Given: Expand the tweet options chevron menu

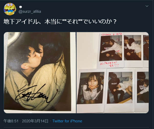Looking at the screenshot, I should [147, 6].
